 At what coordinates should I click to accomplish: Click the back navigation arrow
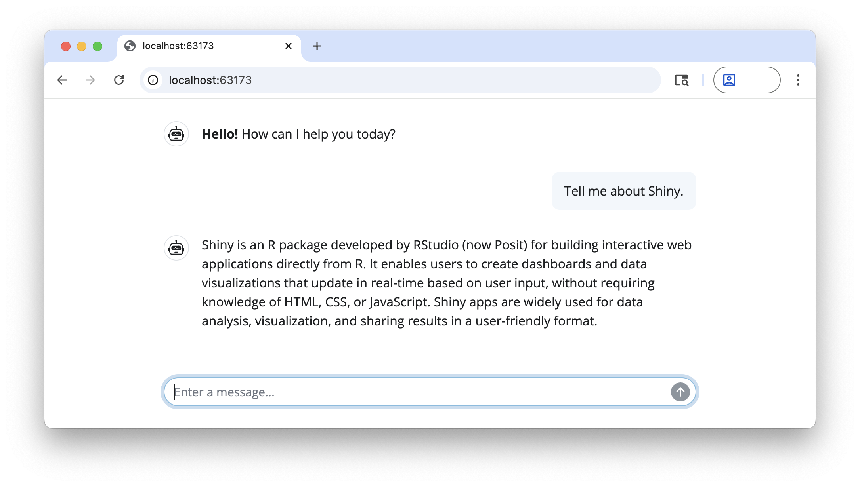coord(62,80)
